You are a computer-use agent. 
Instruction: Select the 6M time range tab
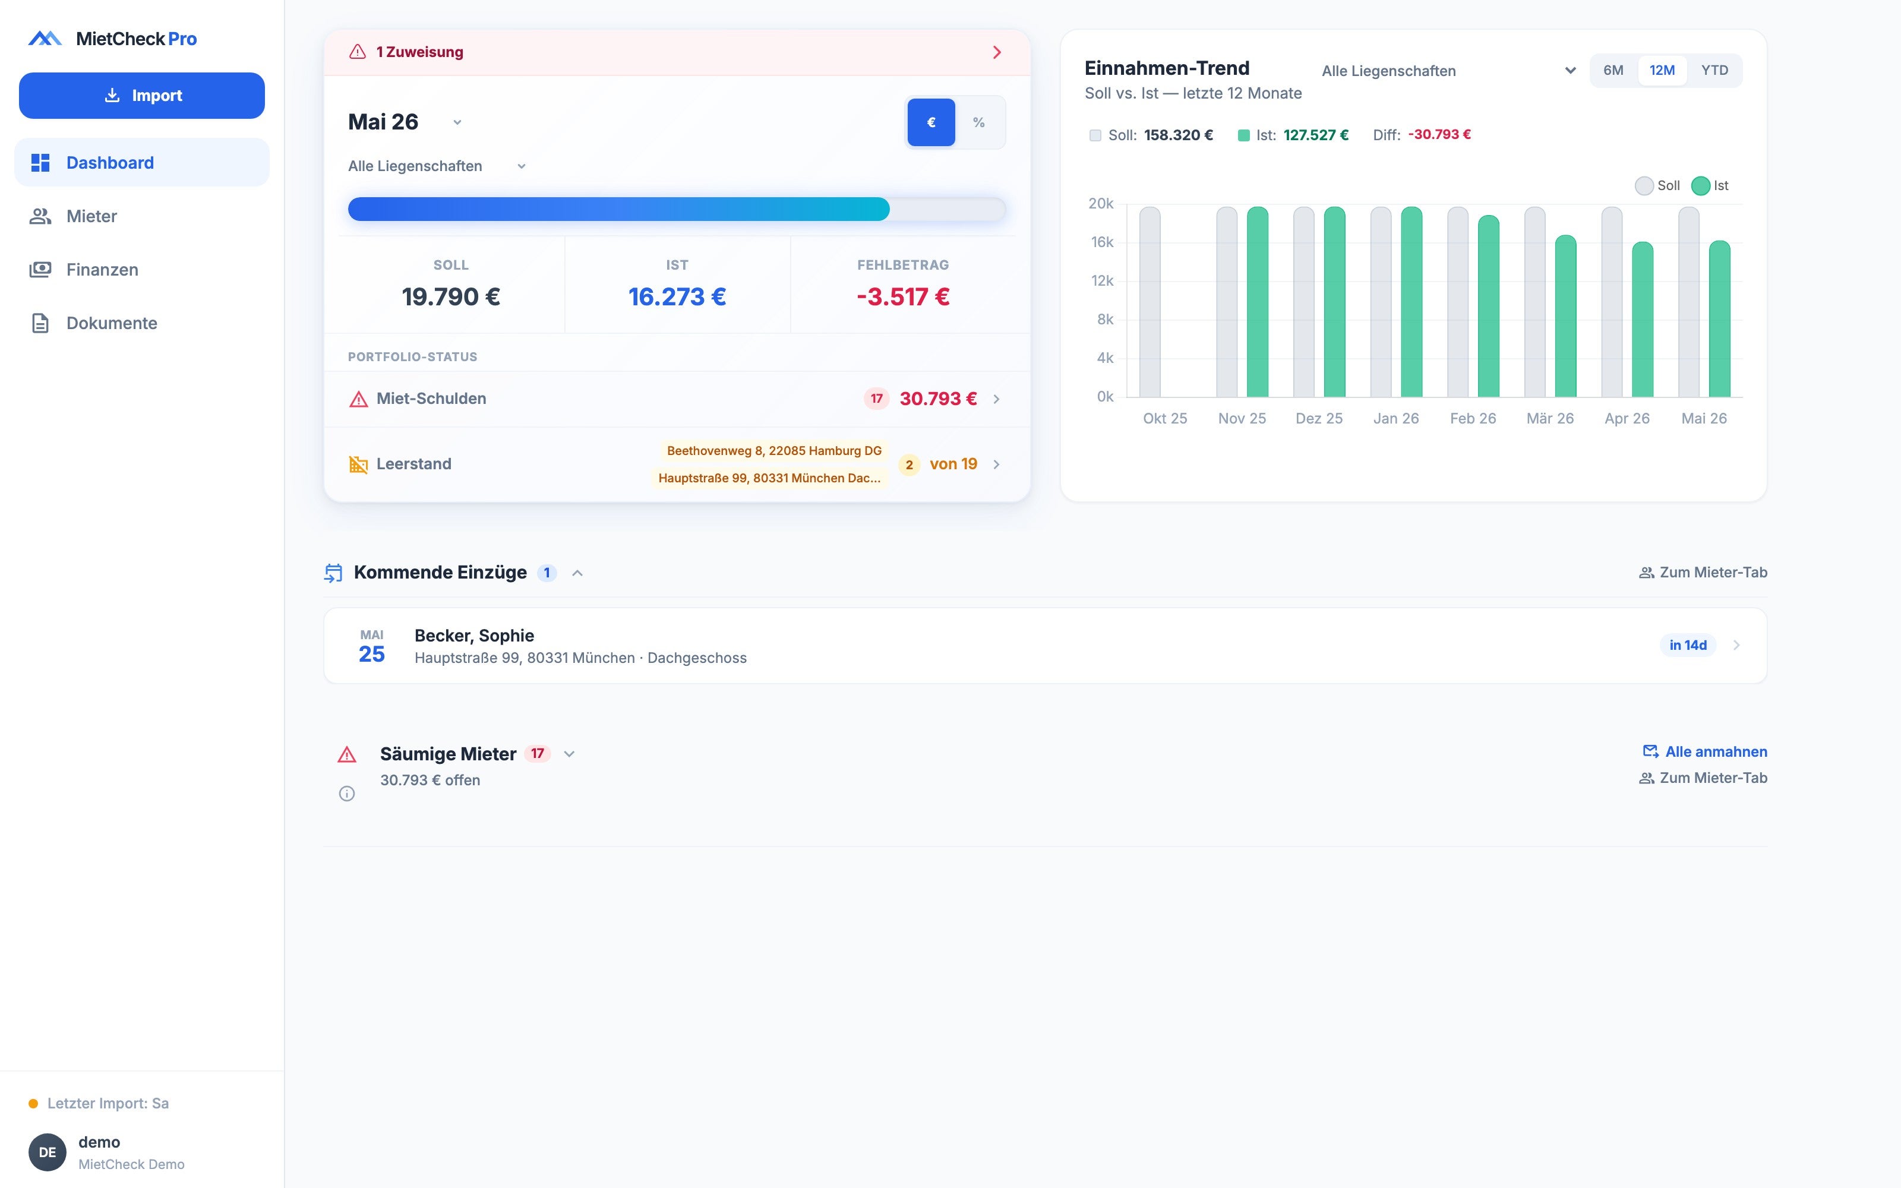[x=1613, y=71]
